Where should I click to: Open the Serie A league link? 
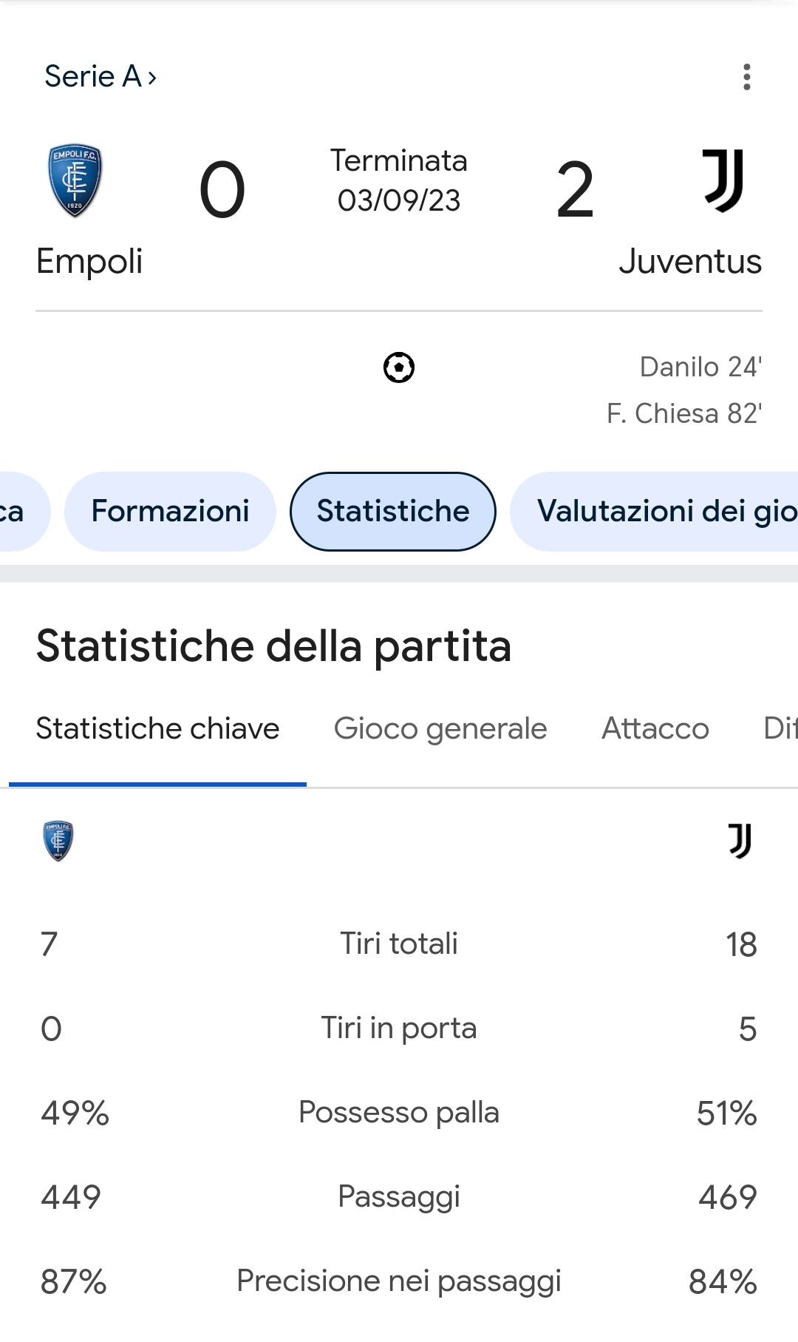tap(100, 76)
